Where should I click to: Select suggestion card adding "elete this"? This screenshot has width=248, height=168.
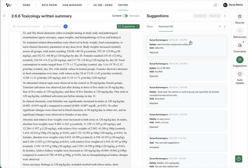click(x=187, y=46)
